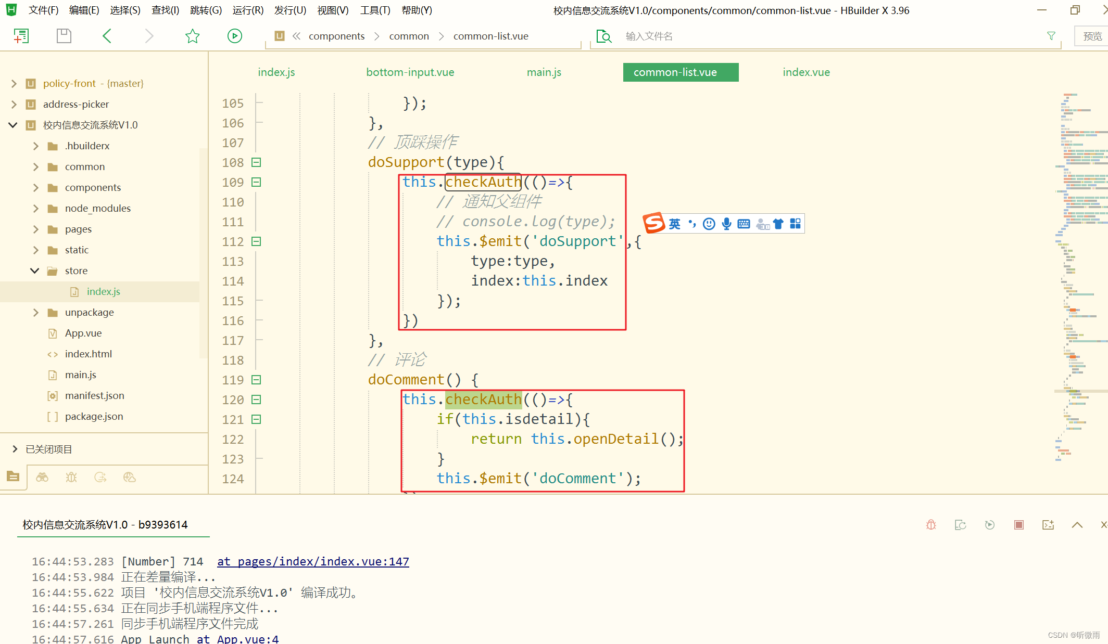Collapse code fold at line 121
Screen dimensions: 1108x644
coord(256,419)
